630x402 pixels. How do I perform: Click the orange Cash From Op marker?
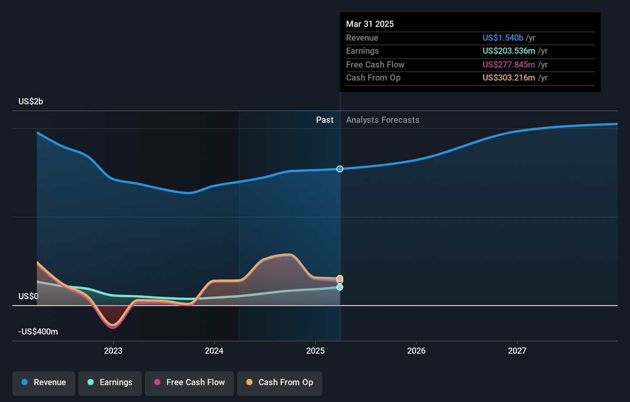coord(340,278)
